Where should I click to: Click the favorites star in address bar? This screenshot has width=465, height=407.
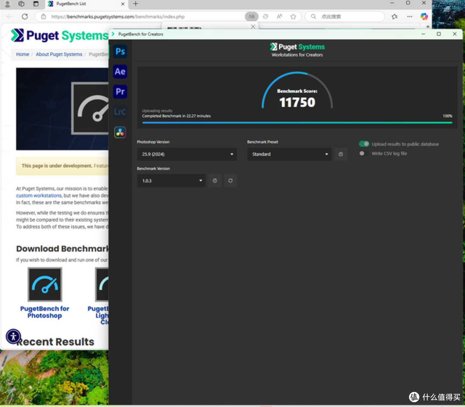293,17
